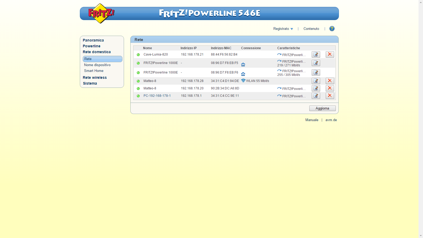Expand the Rete wireless menu section

pos(95,77)
